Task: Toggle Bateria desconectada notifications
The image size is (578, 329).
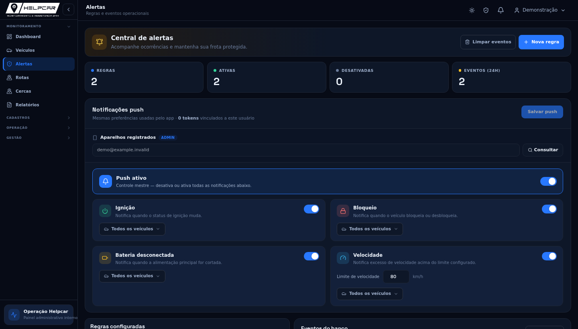Action: (311, 256)
